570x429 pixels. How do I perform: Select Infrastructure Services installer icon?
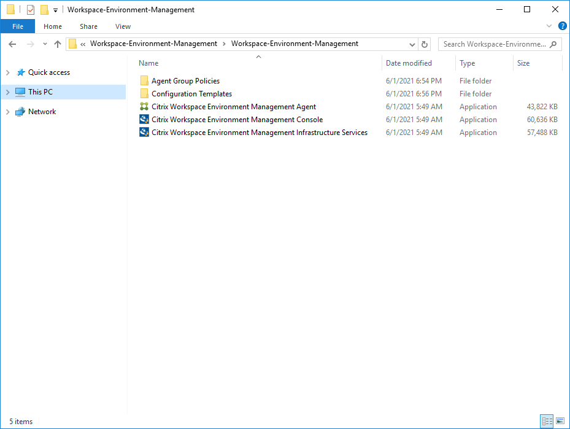pos(144,133)
